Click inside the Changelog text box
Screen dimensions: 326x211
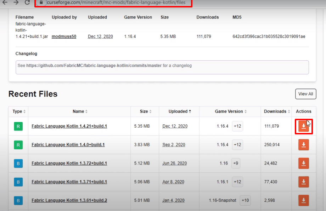coord(162,67)
